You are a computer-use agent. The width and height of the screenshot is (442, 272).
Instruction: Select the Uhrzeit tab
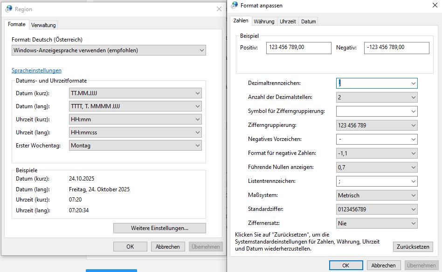pos(288,21)
